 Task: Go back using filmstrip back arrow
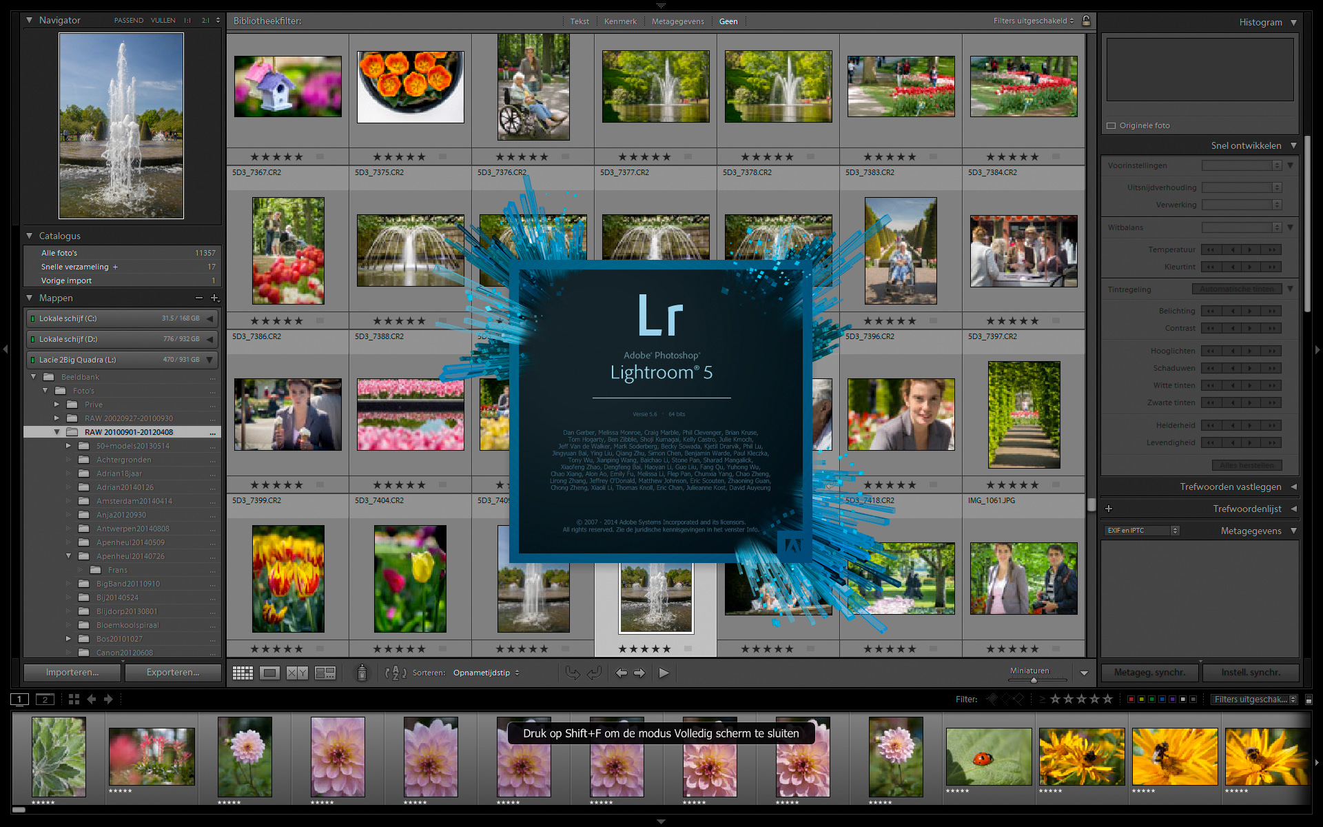pos(92,699)
